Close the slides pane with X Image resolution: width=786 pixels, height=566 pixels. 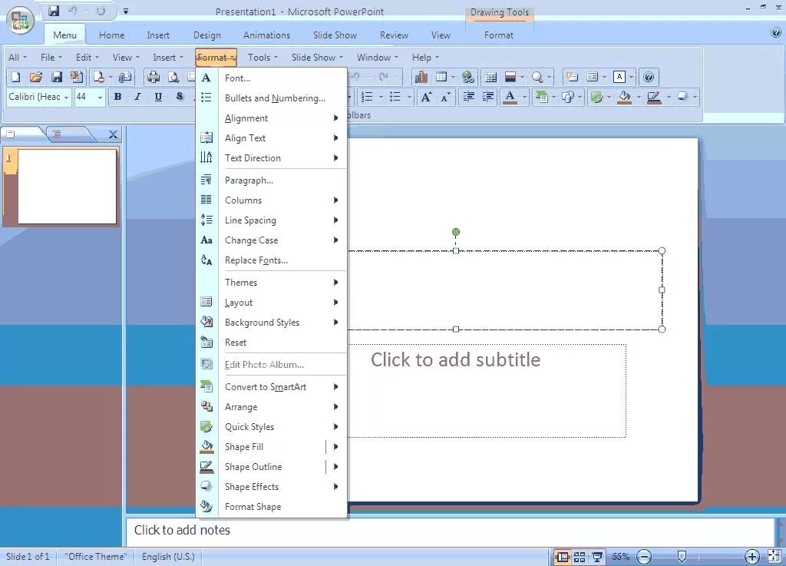point(114,134)
